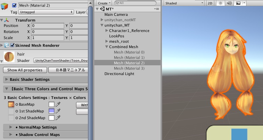
Task: Collapse the MT scene foldout arrow
Action: coord(97,9)
